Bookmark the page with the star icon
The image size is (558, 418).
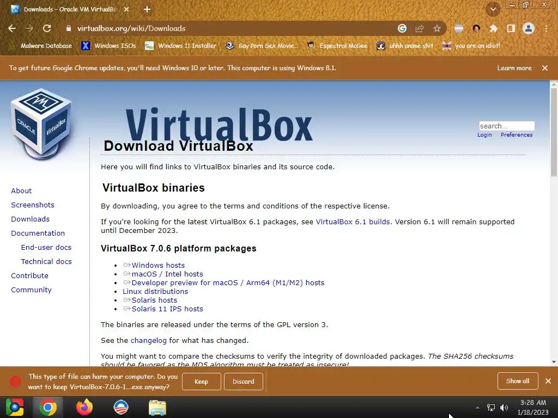pos(437,28)
